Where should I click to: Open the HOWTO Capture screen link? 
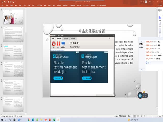(57, 50)
